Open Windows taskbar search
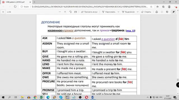This screenshot has height=100, width=179. 10,97
